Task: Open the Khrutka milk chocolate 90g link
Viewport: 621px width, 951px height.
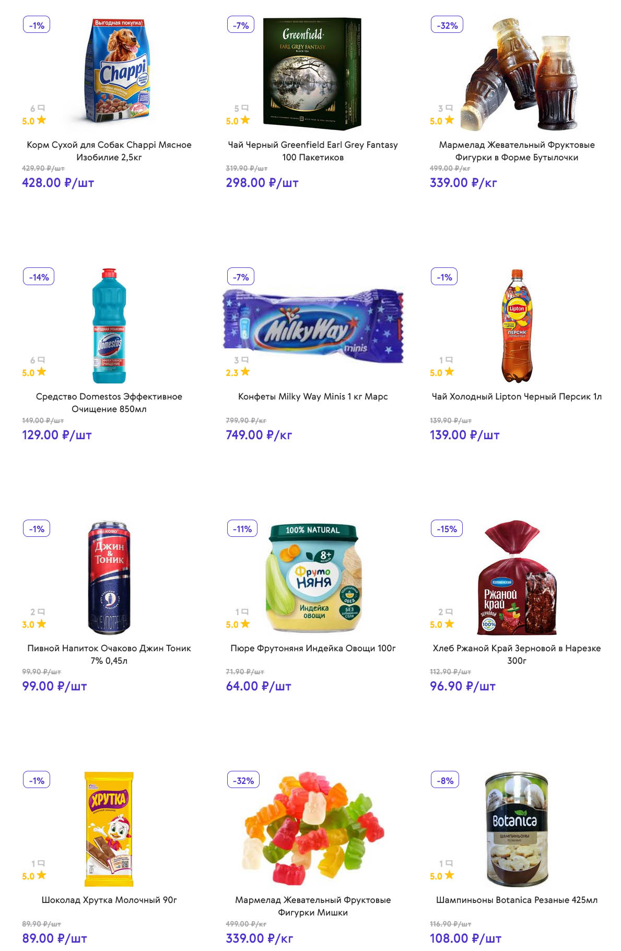Action: (x=109, y=900)
